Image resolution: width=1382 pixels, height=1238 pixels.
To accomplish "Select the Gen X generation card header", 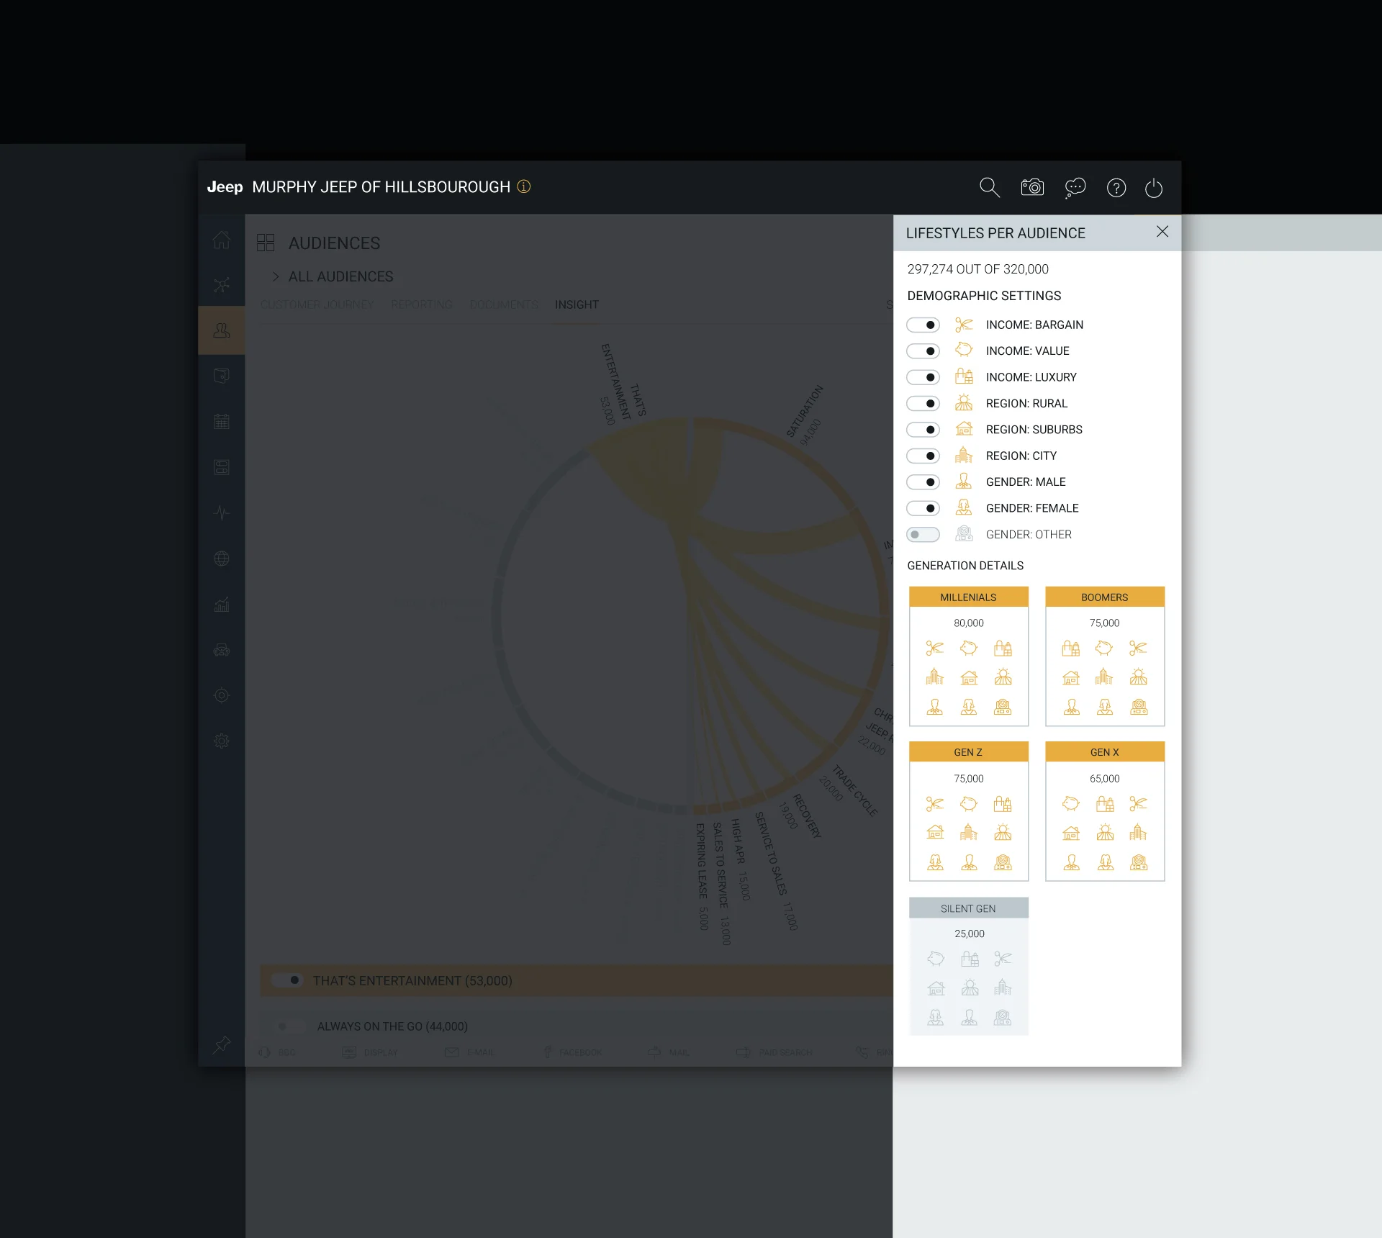I will pyautogui.click(x=1104, y=752).
